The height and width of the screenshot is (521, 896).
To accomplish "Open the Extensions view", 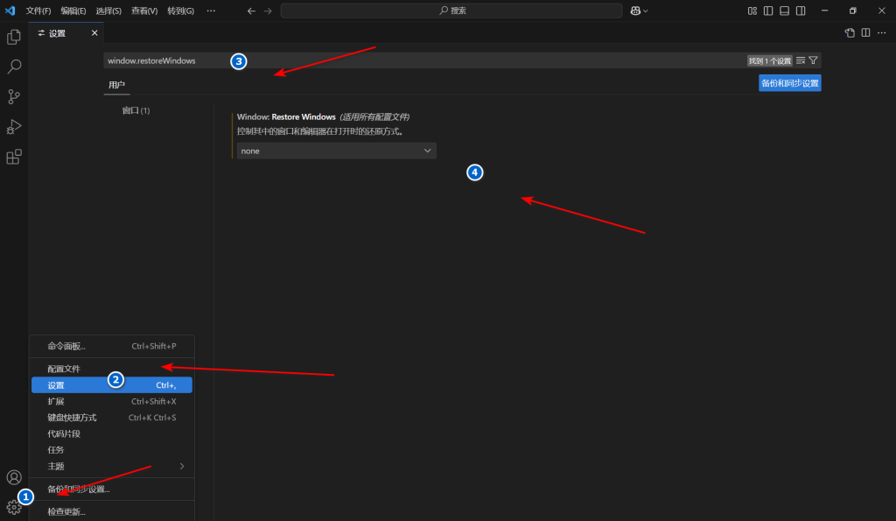I will pyautogui.click(x=14, y=157).
